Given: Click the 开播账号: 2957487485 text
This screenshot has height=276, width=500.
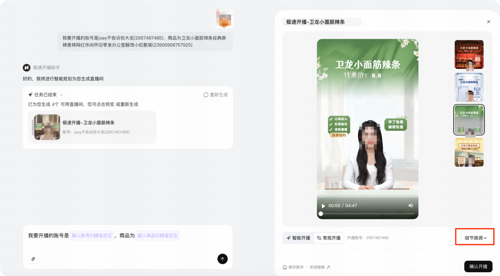Looking at the screenshot, I should (368, 238).
